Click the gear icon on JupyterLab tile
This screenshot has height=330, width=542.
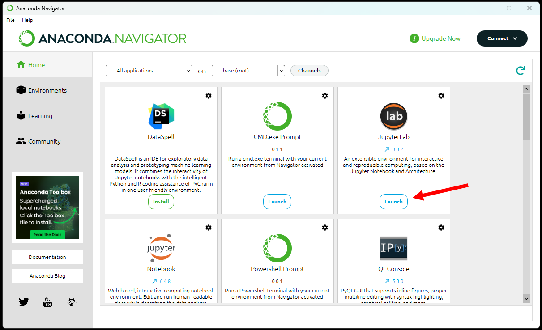pos(441,96)
